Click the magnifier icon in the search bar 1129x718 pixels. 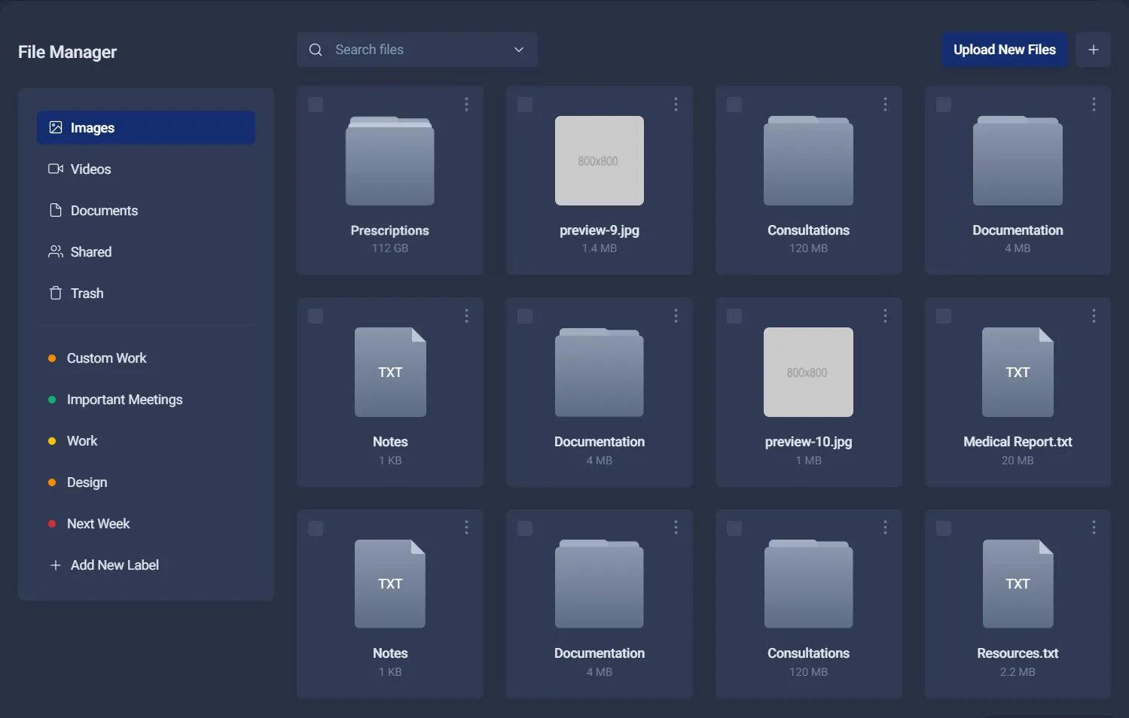316,50
